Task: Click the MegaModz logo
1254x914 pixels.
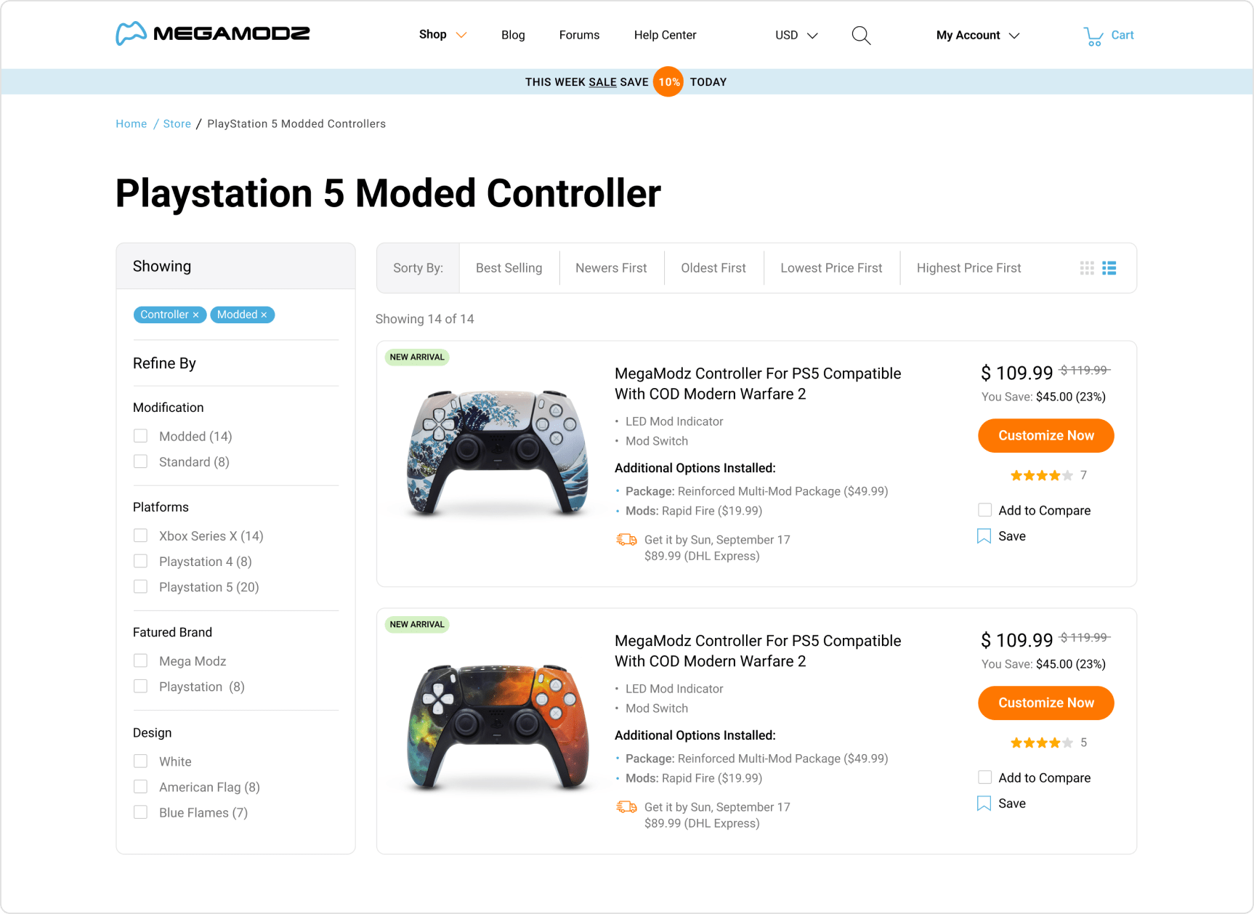Action: pos(213,34)
